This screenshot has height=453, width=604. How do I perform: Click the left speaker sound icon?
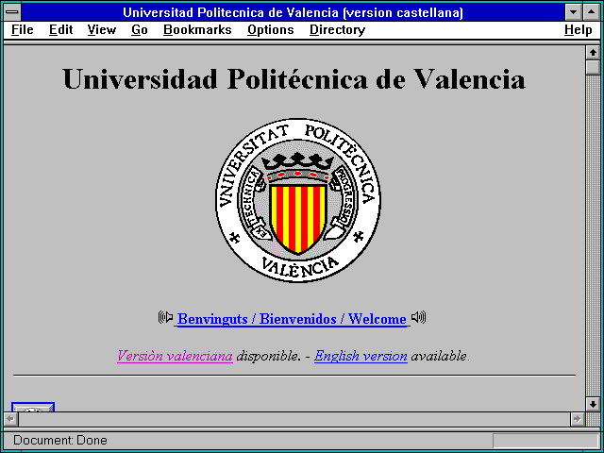click(165, 317)
